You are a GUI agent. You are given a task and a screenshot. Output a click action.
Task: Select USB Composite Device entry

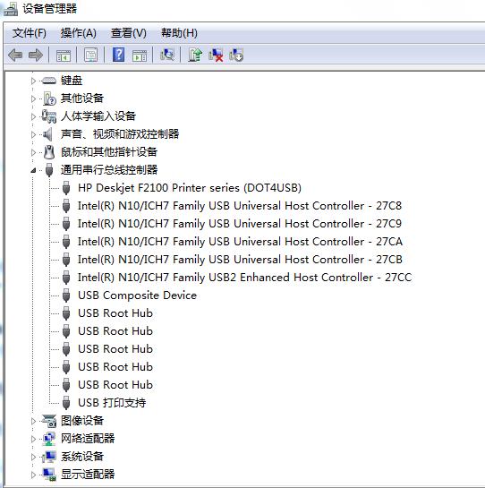[x=137, y=295]
